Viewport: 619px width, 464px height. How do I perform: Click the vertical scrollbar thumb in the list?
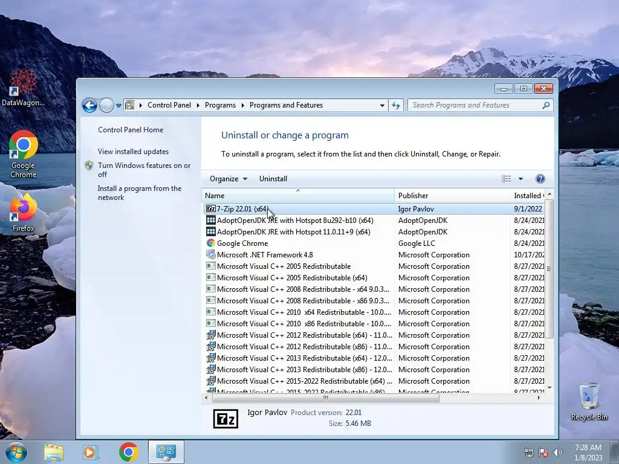click(x=549, y=269)
